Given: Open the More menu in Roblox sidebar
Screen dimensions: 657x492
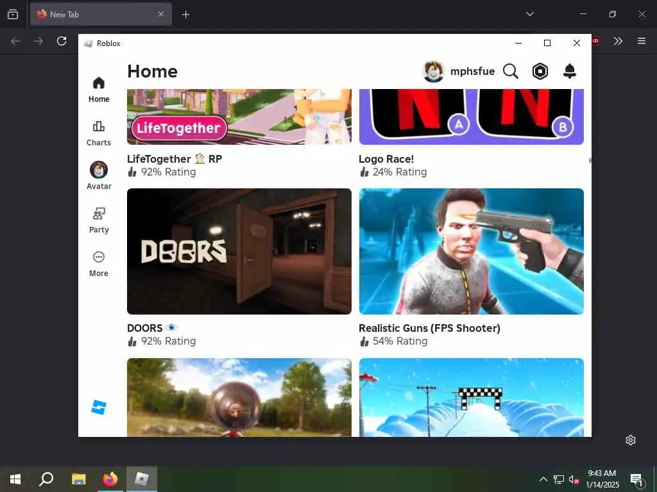Looking at the screenshot, I should [x=98, y=264].
